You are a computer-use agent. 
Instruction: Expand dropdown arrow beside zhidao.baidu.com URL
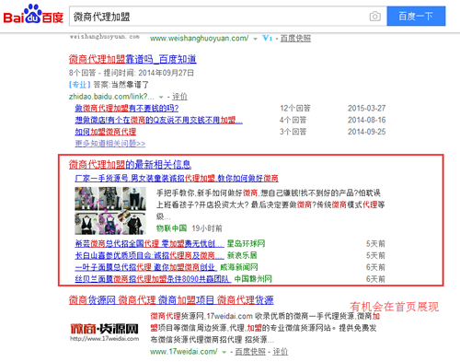[x=161, y=98]
